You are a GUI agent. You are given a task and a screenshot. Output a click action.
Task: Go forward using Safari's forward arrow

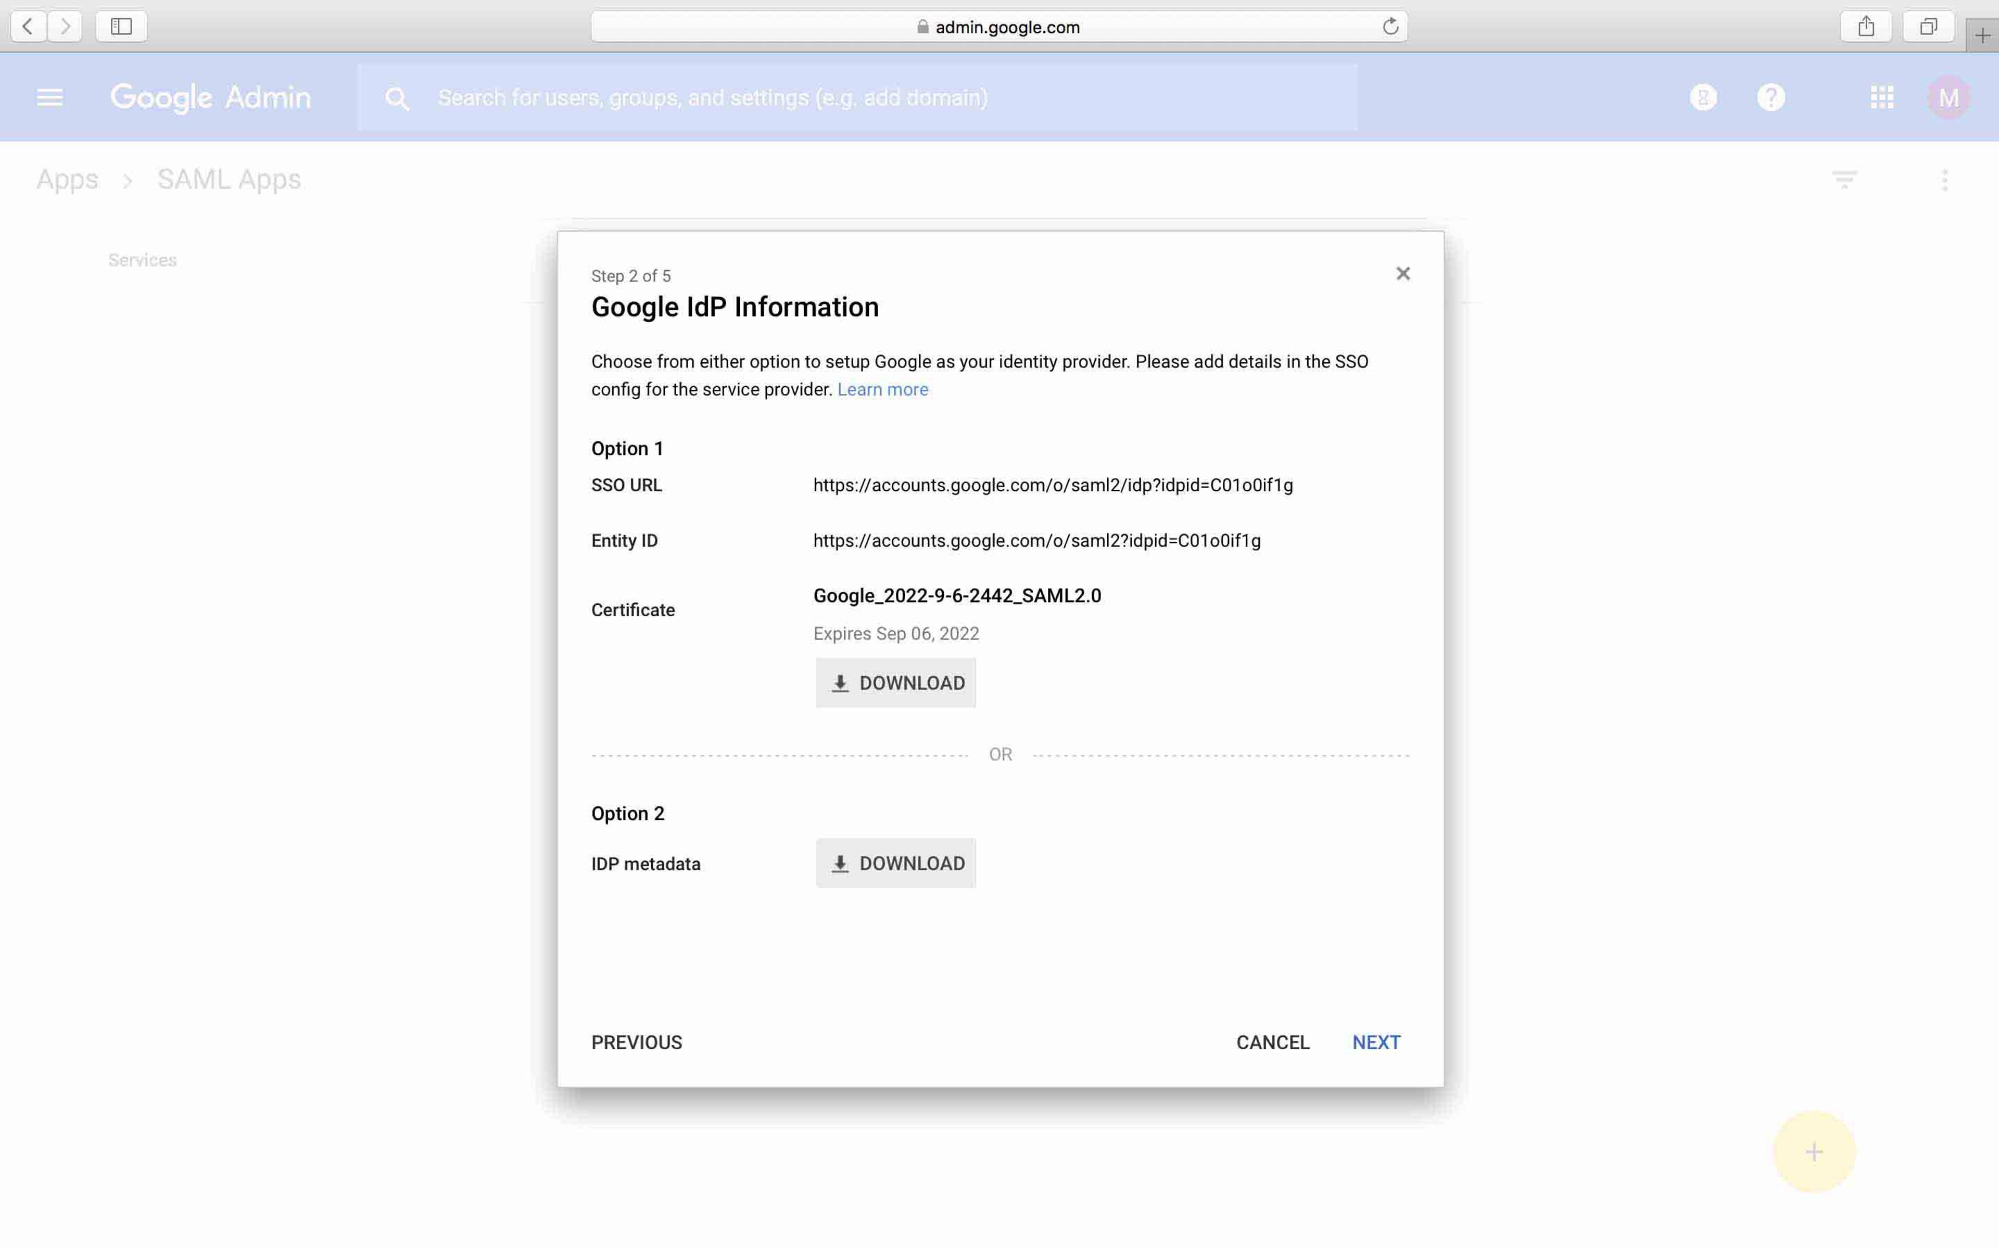(x=65, y=27)
